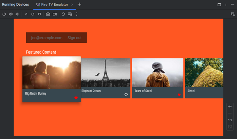This screenshot has width=237, height=139.
Task: Open the emulator toolbar overflow menu
Action: click(77, 14)
